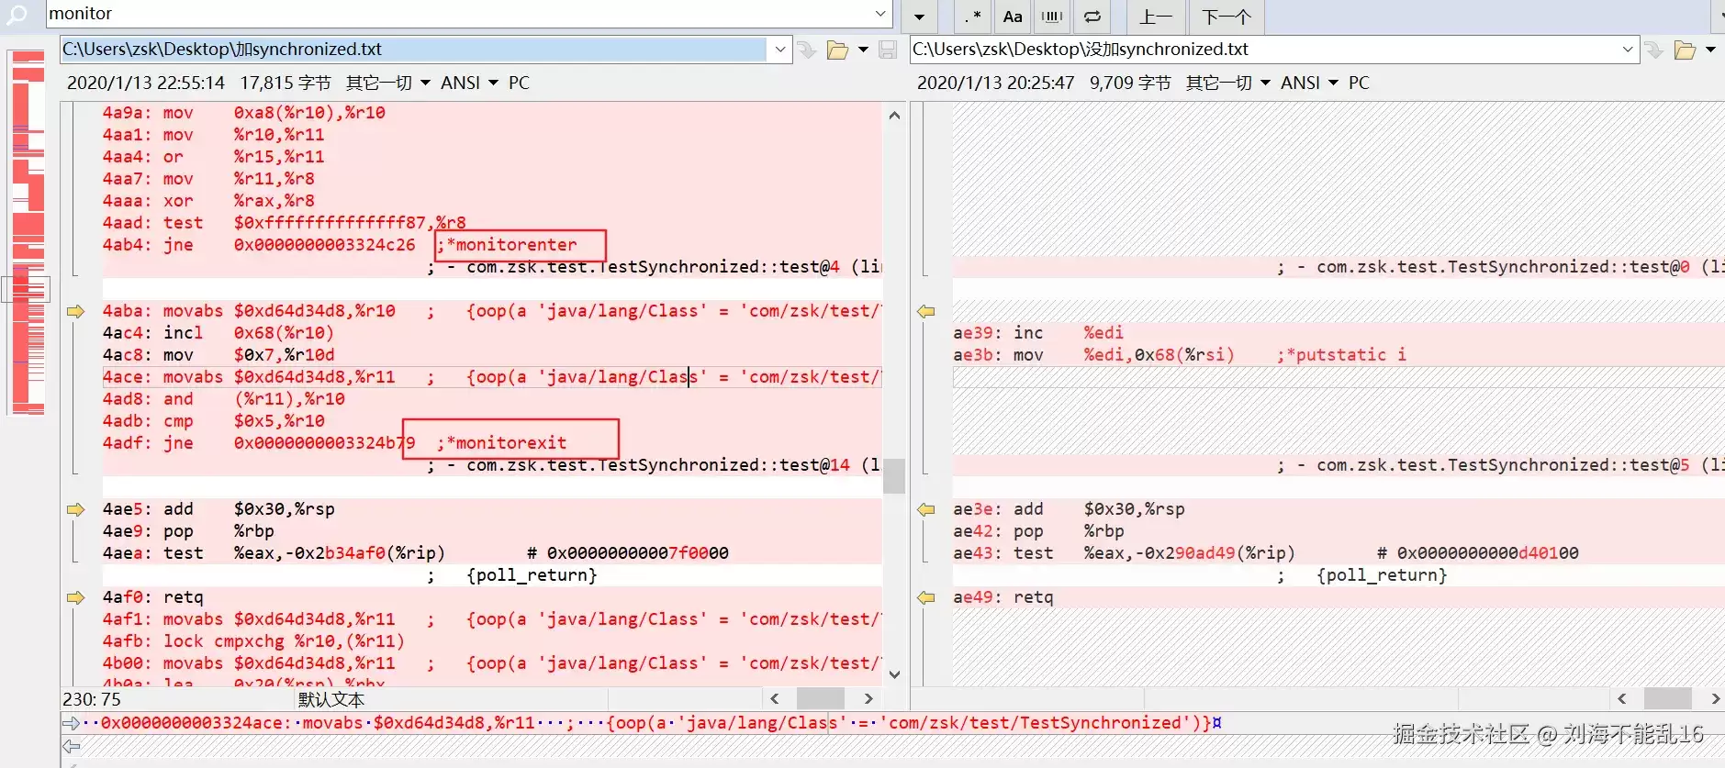Click the ;*monitorenter comment text
The width and height of the screenshot is (1725, 768).
[507, 245]
